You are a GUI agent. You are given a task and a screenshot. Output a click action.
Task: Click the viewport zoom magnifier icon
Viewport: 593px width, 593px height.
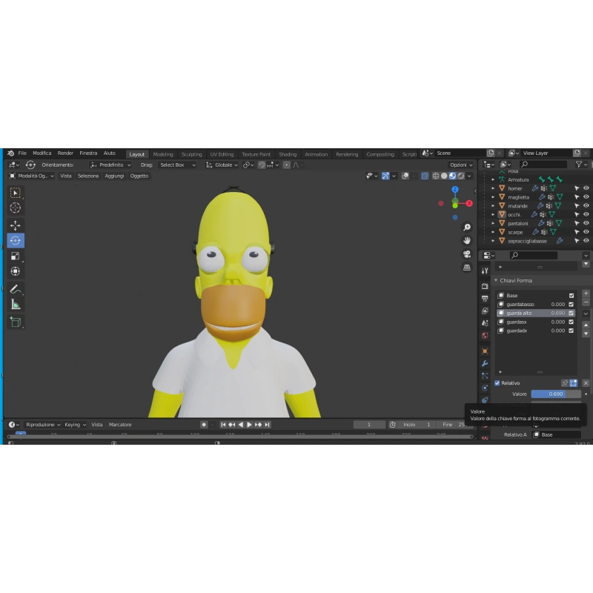[x=467, y=227]
